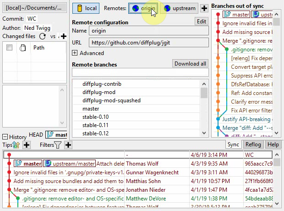Click the file icon in Path header

[x=23, y=48]
